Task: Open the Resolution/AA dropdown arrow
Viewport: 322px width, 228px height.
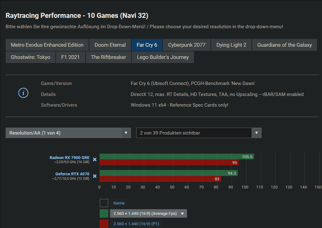Action: (126, 133)
